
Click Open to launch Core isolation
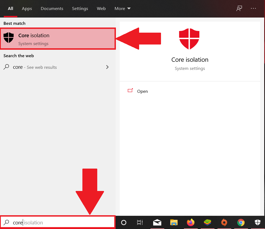tap(142, 91)
